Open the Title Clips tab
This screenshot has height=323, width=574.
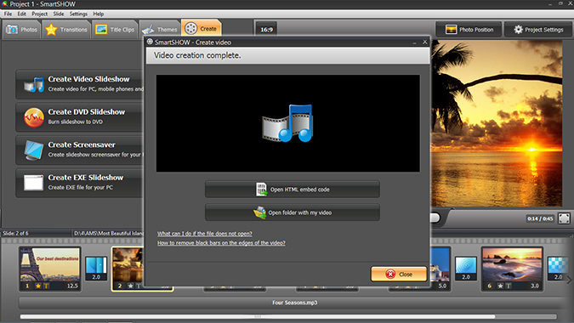[x=115, y=30]
